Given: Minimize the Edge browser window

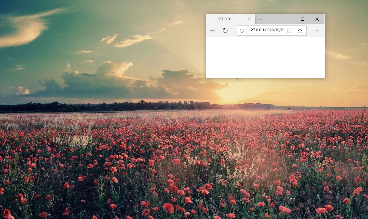Looking at the screenshot, I should pos(288,19).
